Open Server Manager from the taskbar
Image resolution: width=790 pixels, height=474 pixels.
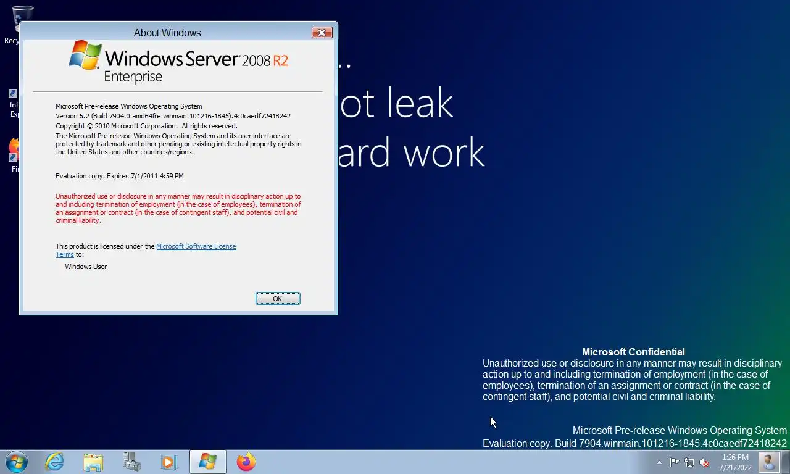pos(131,462)
